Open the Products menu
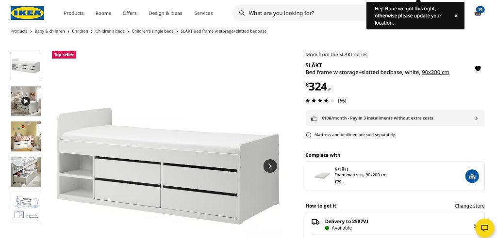 [x=74, y=13]
